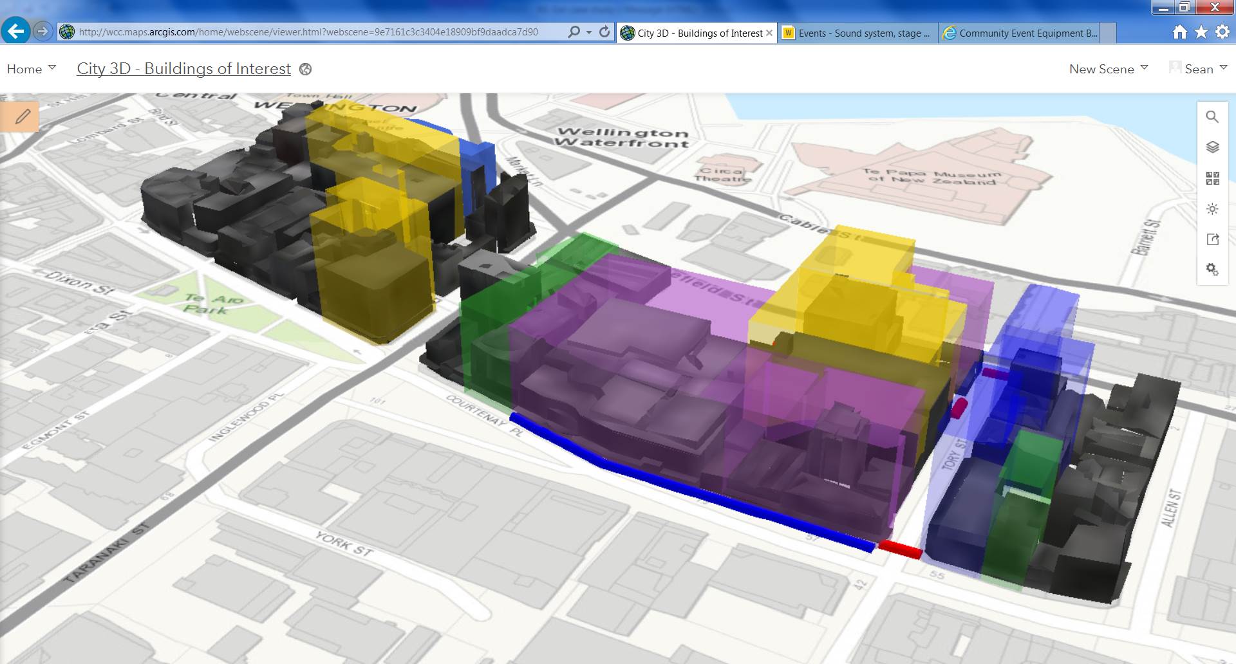Click the pencil edit button

point(19,117)
